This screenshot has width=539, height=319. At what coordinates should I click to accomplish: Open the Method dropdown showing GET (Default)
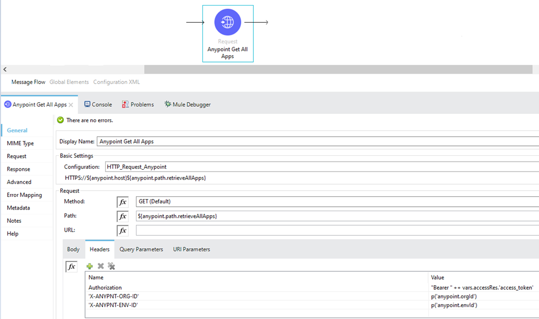click(338, 201)
